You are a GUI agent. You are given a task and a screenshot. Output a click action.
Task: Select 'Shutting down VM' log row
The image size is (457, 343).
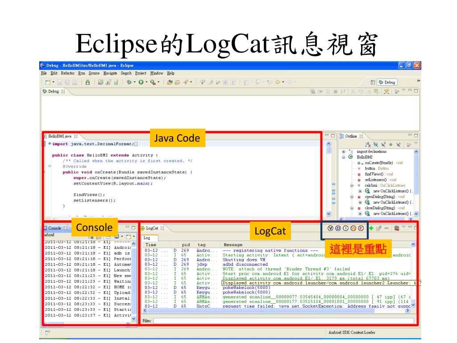point(277,259)
